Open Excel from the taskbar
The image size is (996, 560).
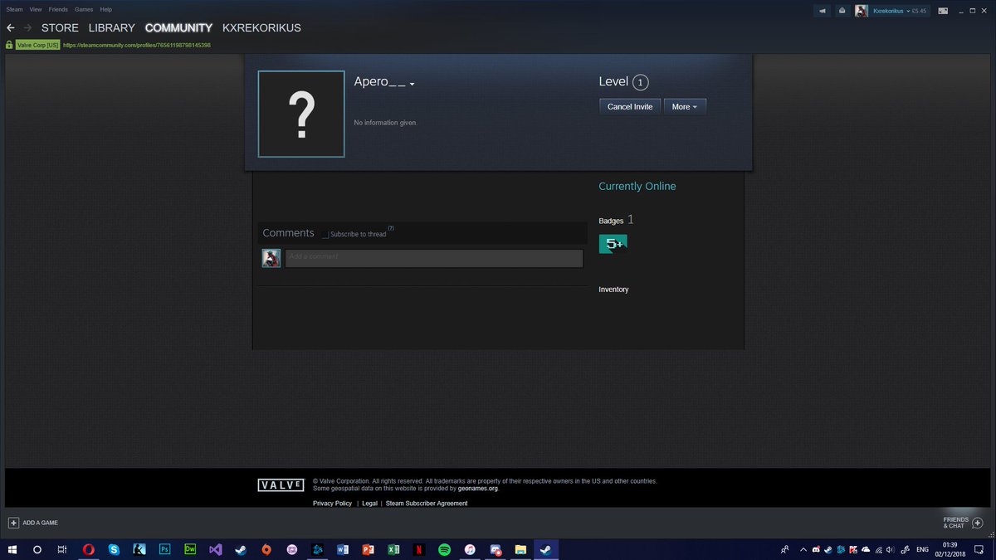[x=393, y=549]
